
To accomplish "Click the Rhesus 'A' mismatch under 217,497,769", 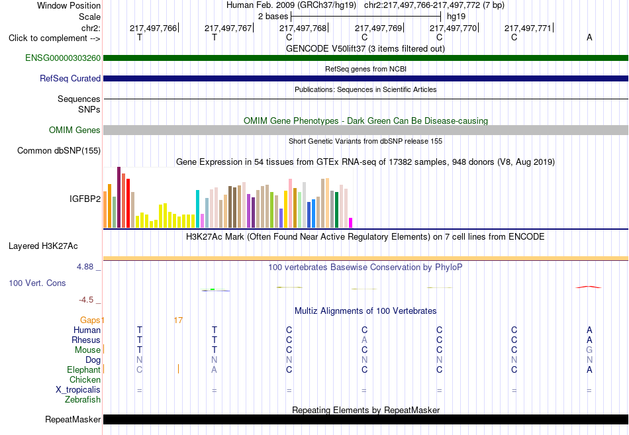I will coord(364,340).
